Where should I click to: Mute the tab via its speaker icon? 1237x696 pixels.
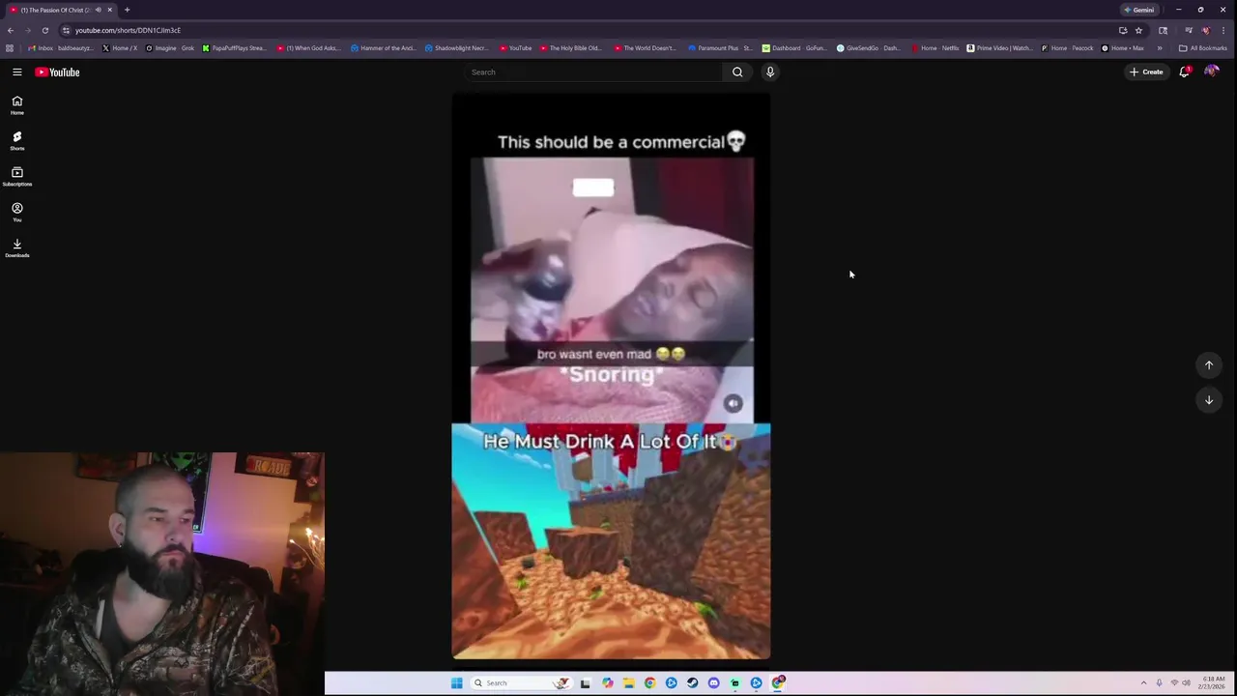98,10
